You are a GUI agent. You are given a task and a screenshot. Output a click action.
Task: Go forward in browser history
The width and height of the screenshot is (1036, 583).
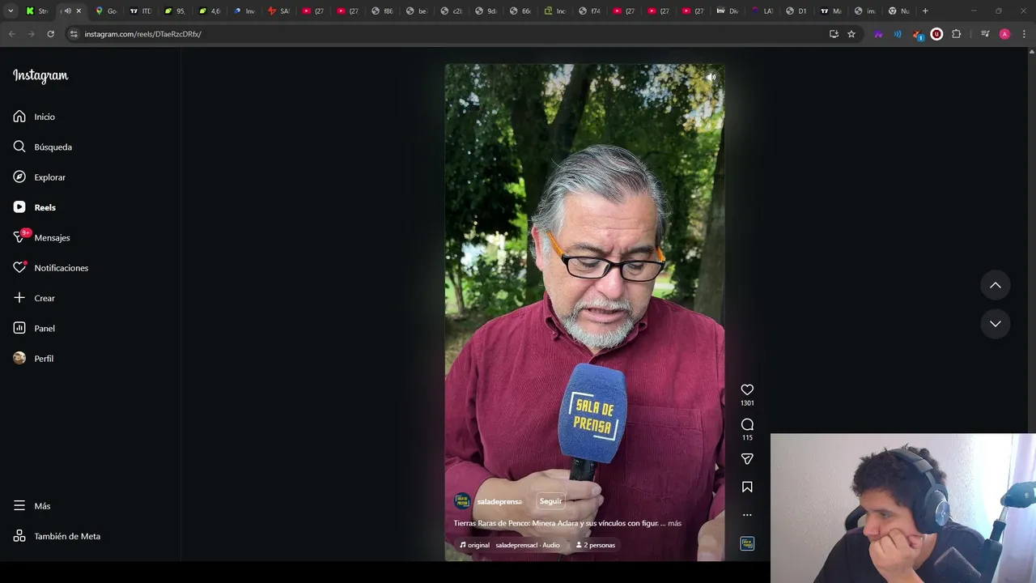click(31, 34)
